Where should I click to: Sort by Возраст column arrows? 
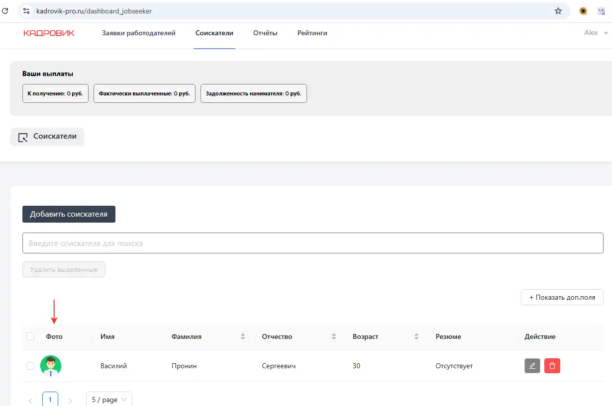(416, 336)
